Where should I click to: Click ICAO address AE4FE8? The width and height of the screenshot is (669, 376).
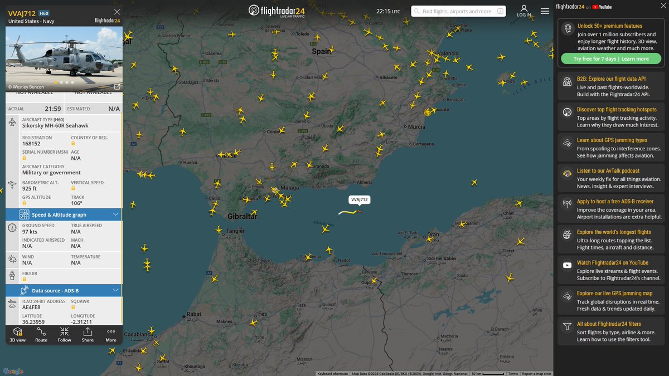click(x=31, y=307)
